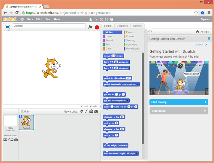Click the if on edge, bounce block
Viewport: 214px width, 163px height.
pos(115,145)
